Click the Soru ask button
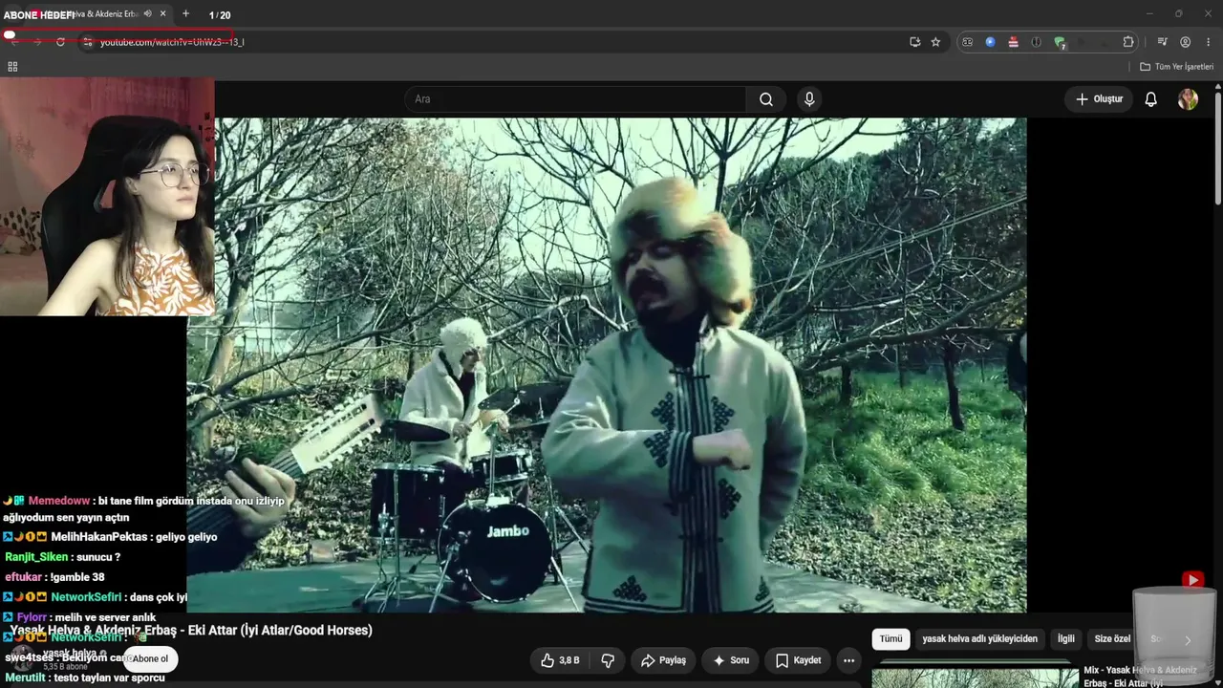Screen dimensions: 1223x688 tap(731, 660)
